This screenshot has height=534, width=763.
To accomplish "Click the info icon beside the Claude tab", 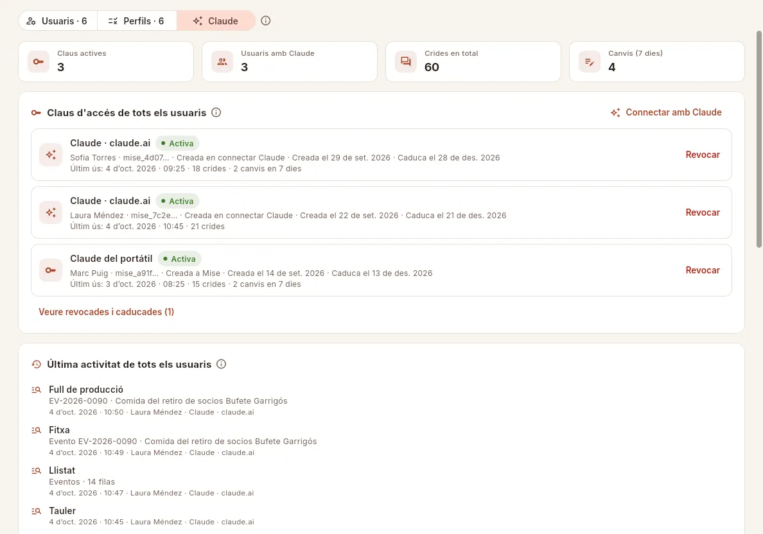I will coord(266,21).
